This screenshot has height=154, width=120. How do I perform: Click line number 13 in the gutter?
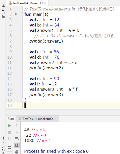[9, 73]
